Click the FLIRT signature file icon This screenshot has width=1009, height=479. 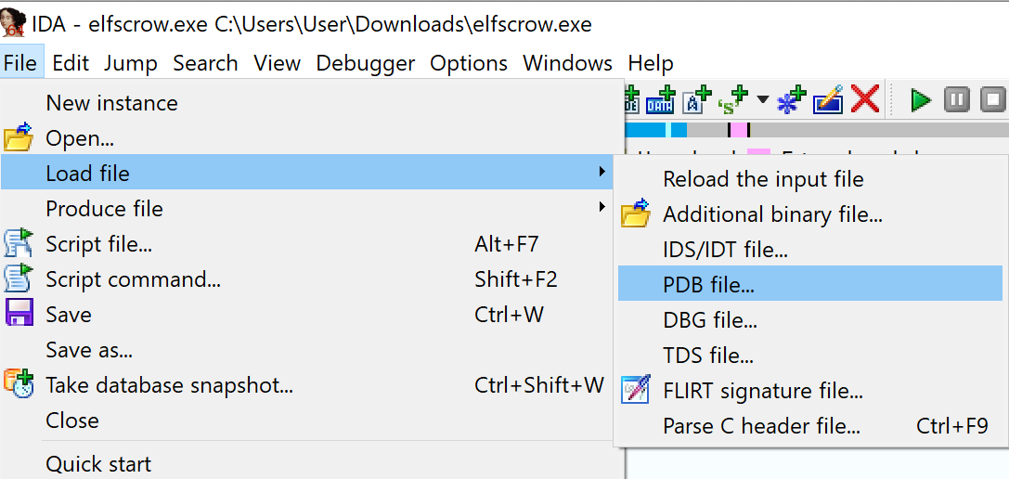pyautogui.click(x=635, y=390)
